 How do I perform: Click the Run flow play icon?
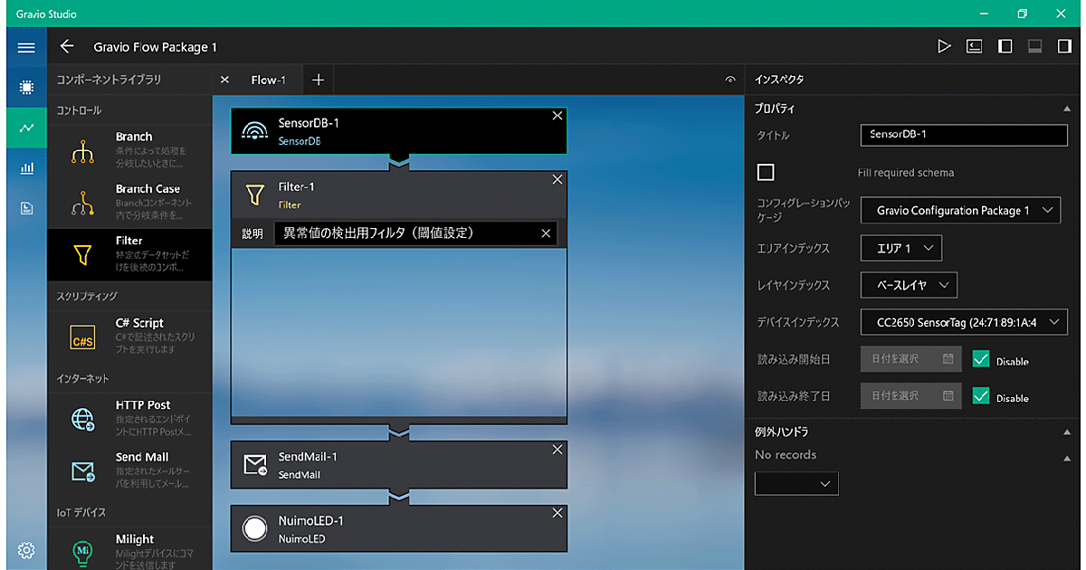tap(944, 46)
